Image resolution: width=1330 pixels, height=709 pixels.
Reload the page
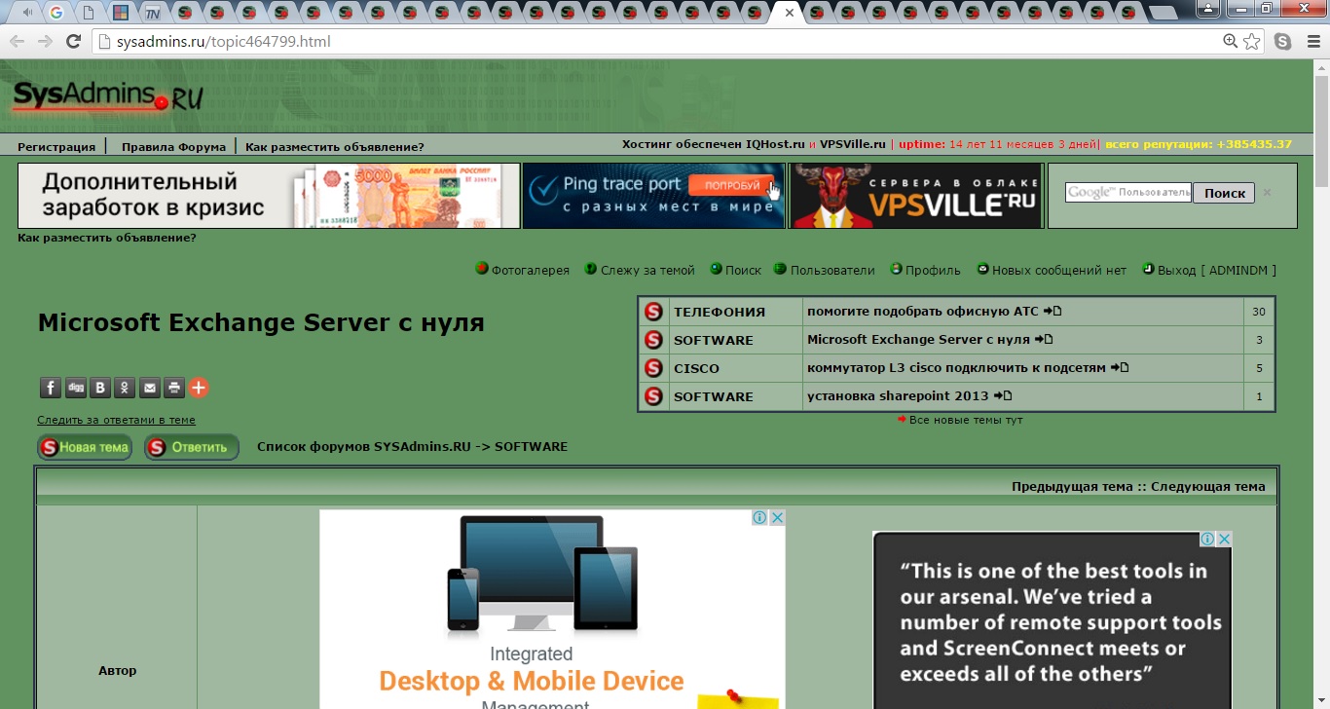coord(73,41)
